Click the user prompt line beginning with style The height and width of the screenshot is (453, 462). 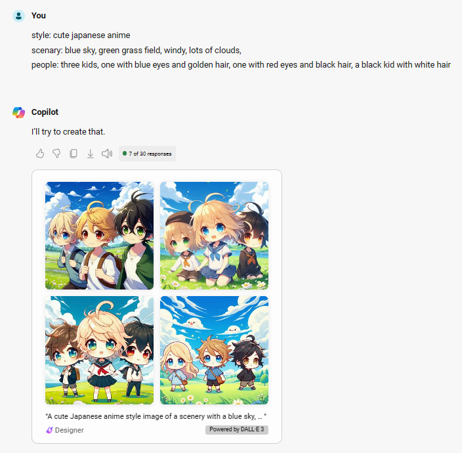[x=81, y=35]
